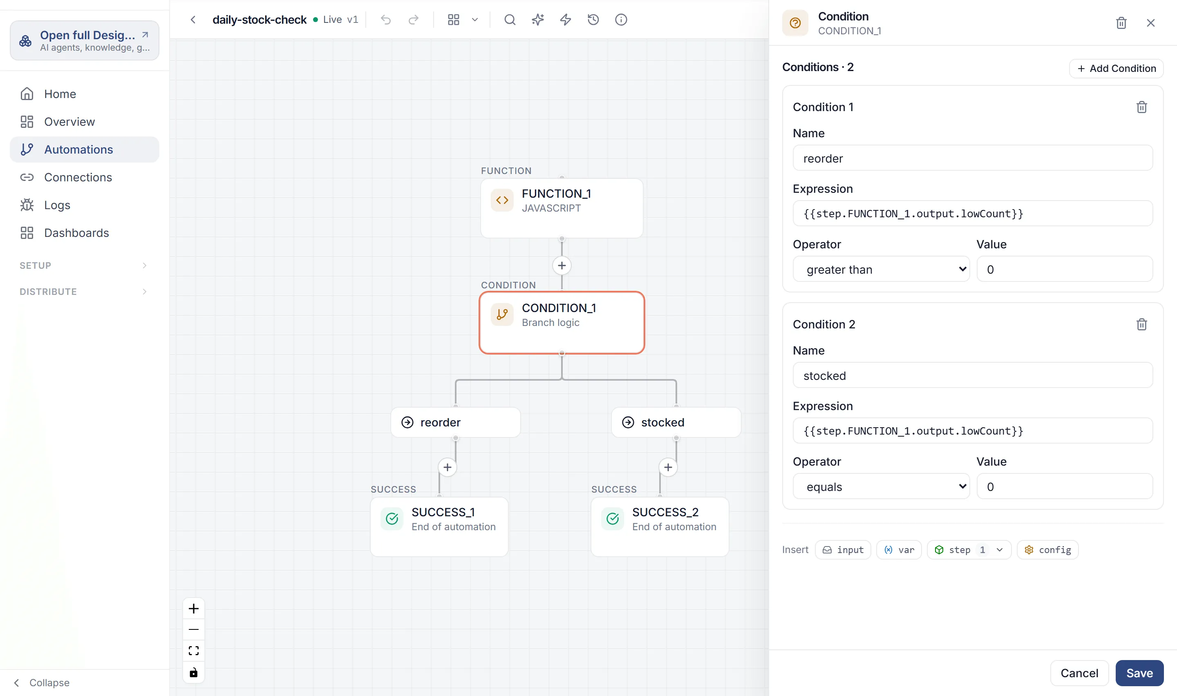The width and height of the screenshot is (1177, 696).
Task: Expand the SETUP section
Action: coord(85,265)
